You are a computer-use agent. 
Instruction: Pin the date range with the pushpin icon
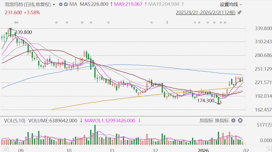point(240,12)
